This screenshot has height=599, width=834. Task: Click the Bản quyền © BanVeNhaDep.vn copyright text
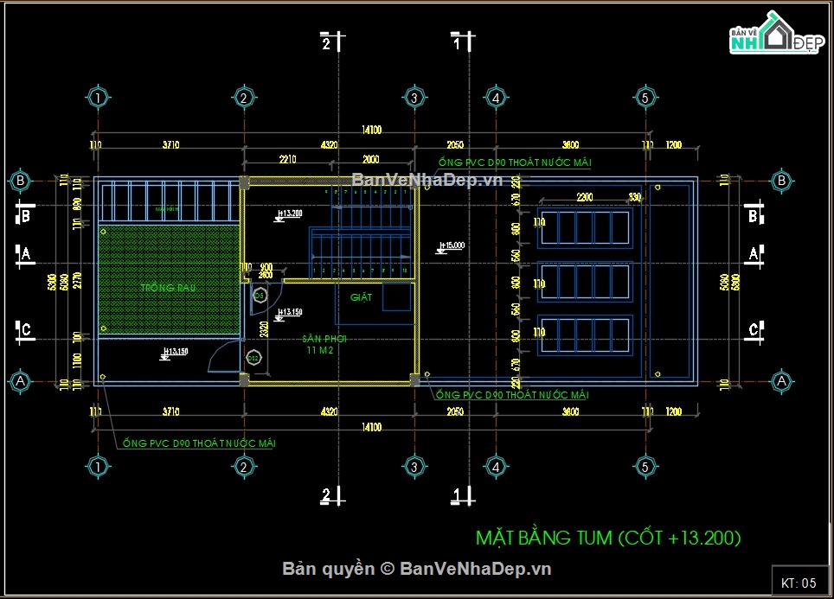point(416,569)
